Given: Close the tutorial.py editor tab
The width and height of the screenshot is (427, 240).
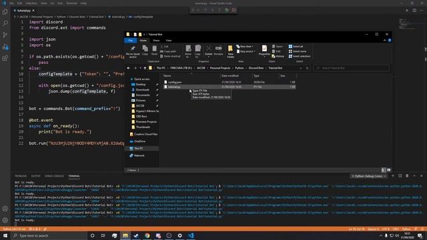Looking at the screenshot, I should [33, 11].
